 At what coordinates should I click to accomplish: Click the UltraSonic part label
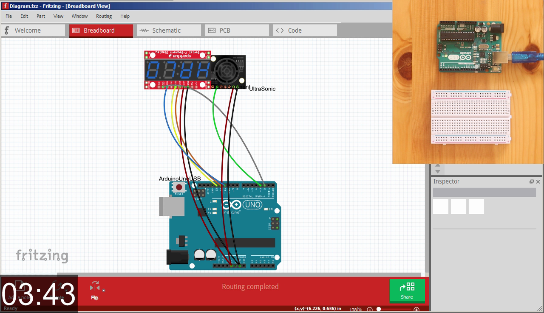pos(262,89)
